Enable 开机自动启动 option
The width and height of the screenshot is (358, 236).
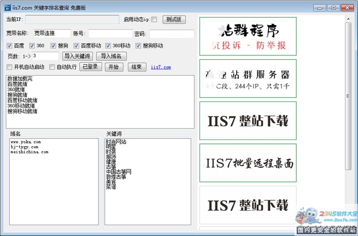pyautogui.click(x=9, y=67)
